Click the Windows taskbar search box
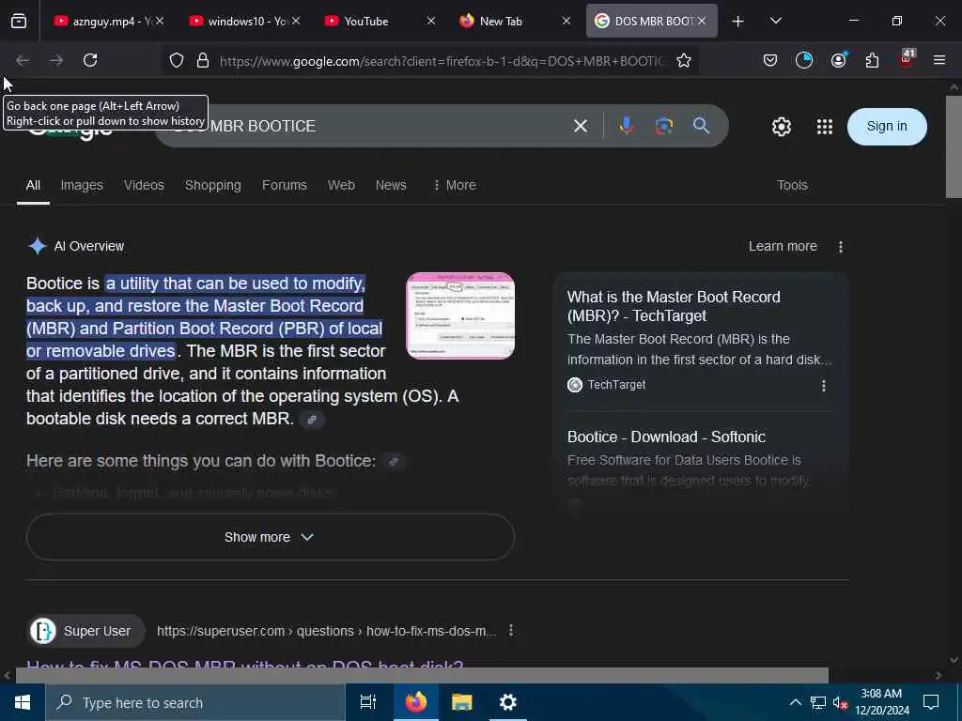 click(x=195, y=702)
